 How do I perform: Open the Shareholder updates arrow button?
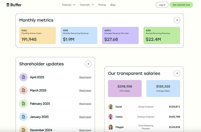click(x=88, y=64)
